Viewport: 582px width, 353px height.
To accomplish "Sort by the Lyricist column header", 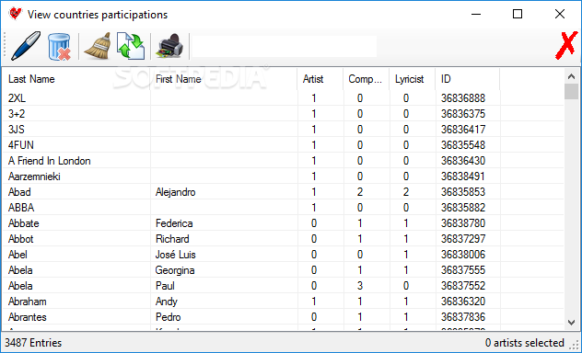I will [413, 79].
